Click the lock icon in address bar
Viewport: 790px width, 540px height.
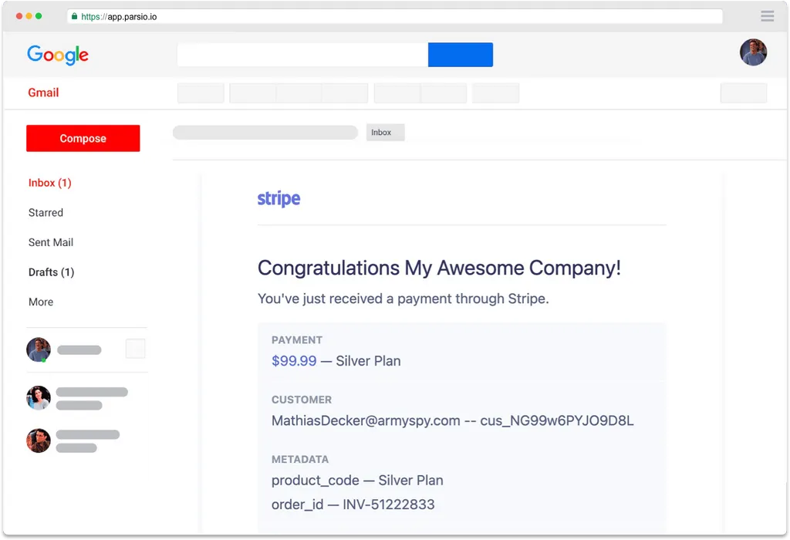(75, 16)
